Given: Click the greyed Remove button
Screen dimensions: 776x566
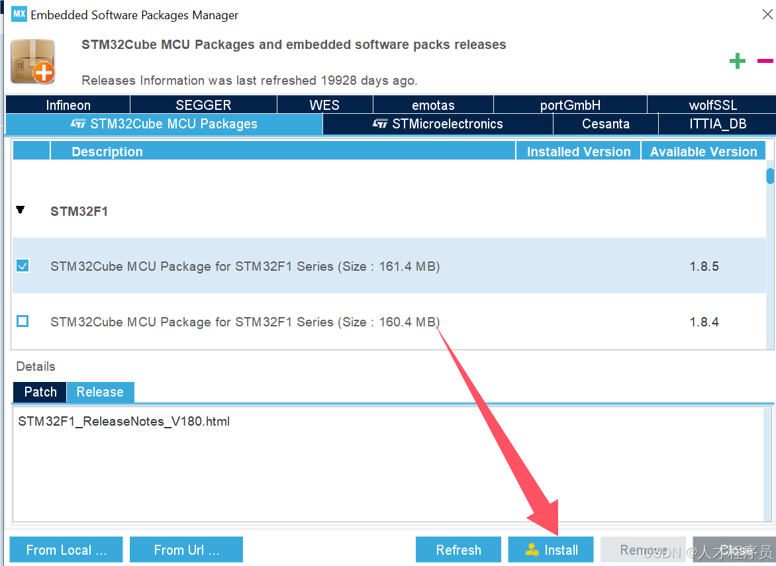Looking at the screenshot, I should tap(643, 549).
